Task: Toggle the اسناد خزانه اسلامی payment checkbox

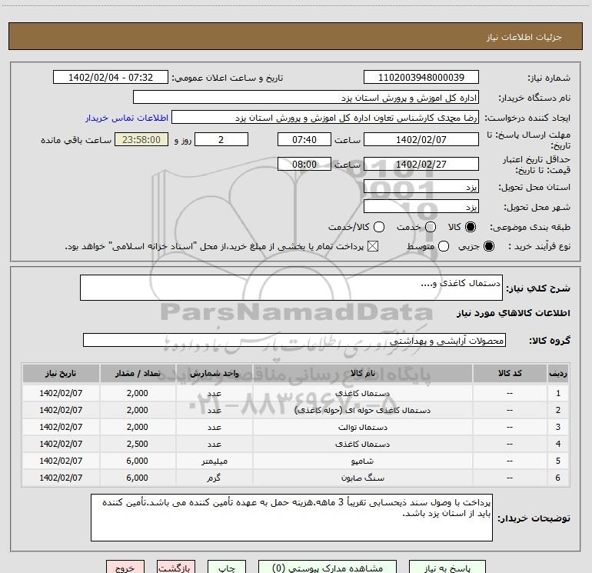Action: click(373, 246)
